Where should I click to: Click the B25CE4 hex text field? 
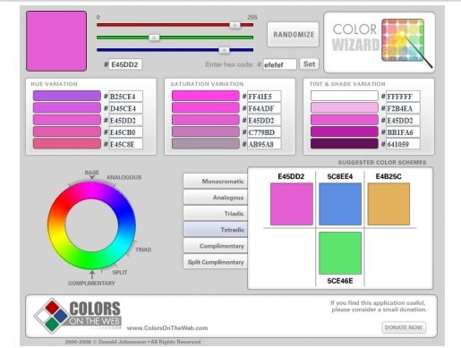coord(126,97)
